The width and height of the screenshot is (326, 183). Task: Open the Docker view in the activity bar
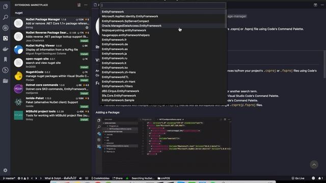click(x=6, y=49)
